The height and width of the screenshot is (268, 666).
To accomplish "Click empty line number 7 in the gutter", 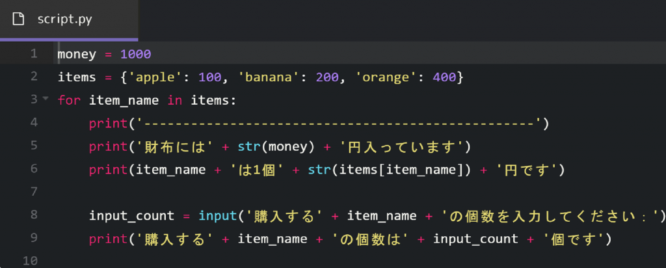I will coord(34,192).
